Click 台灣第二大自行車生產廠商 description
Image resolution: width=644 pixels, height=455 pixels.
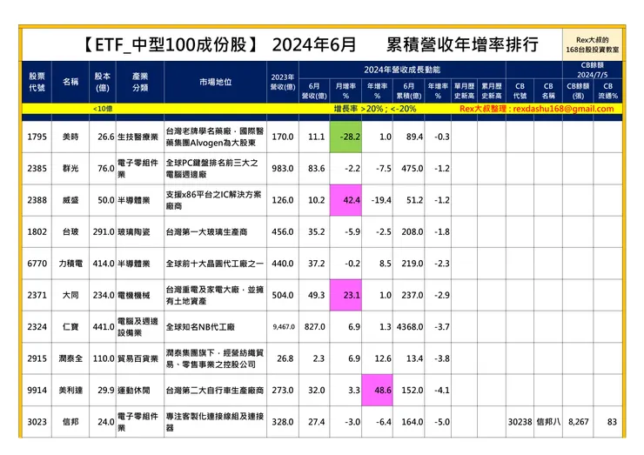[x=215, y=390]
